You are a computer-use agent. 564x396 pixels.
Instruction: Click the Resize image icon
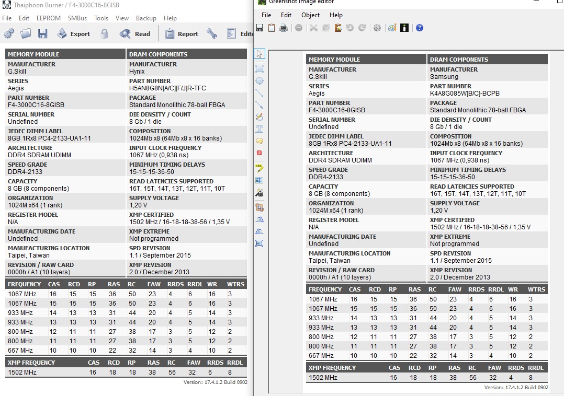coord(260,243)
